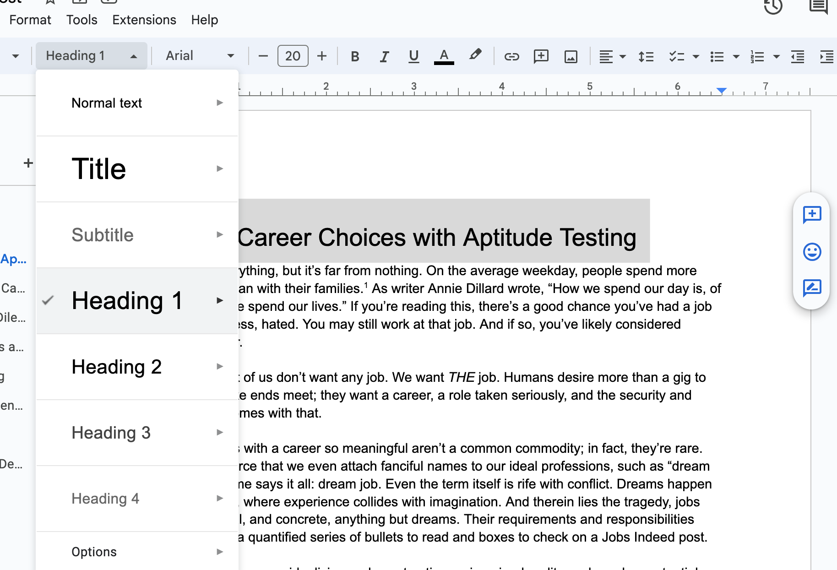The width and height of the screenshot is (837, 570).
Task: Open line and paragraph spacing
Action: click(x=646, y=56)
